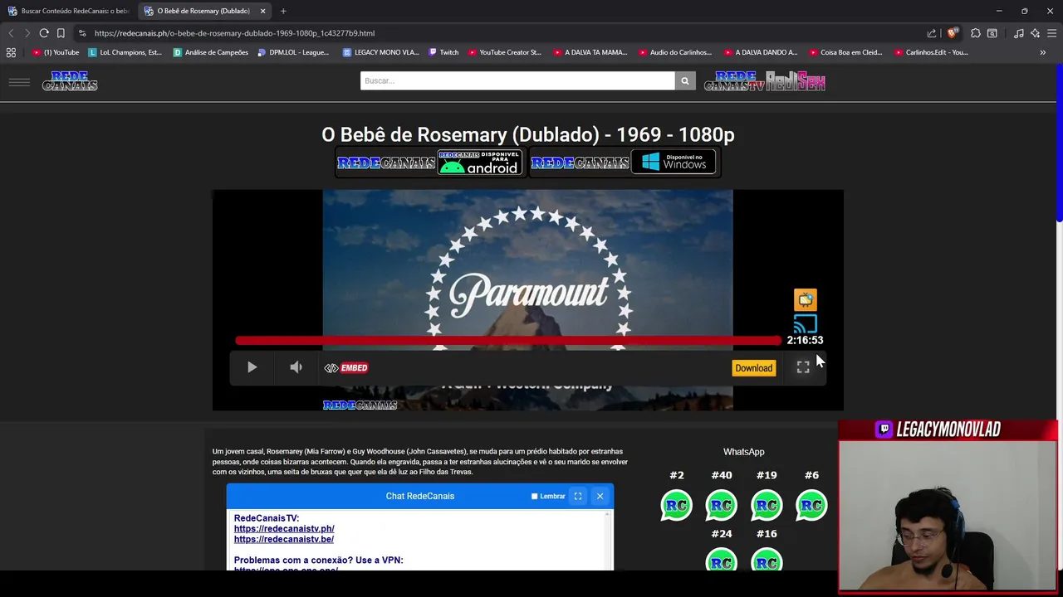Screen dimensions: 1063x597
Task: Open WhatsApp group #24 icon
Action: click(x=722, y=560)
